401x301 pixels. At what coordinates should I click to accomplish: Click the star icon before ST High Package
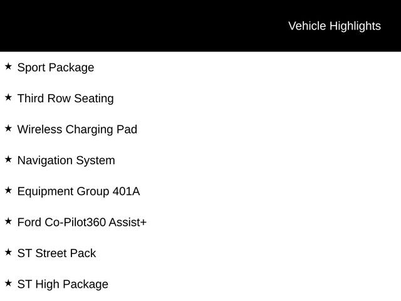point(8,283)
